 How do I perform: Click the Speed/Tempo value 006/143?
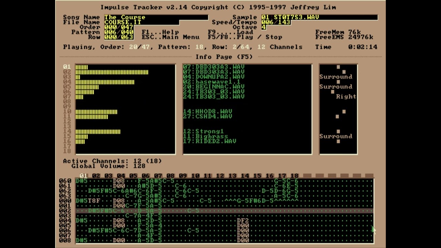pos(276,22)
